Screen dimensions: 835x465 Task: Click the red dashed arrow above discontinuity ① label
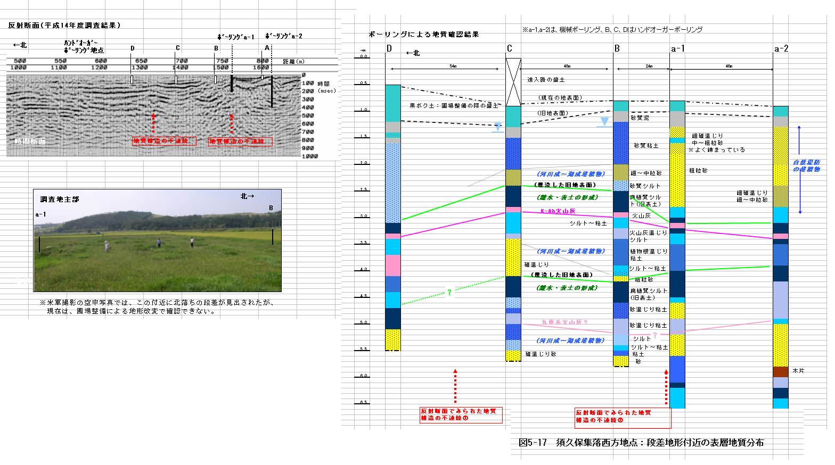point(455,386)
